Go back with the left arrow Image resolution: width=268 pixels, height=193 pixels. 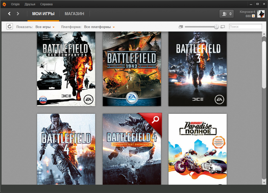click(9, 14)
